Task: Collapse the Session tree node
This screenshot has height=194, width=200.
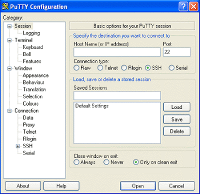Action: tap(9, 26)
